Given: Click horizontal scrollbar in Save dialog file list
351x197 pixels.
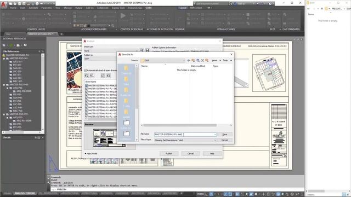Looking at the screenshot, I should 180,125.
